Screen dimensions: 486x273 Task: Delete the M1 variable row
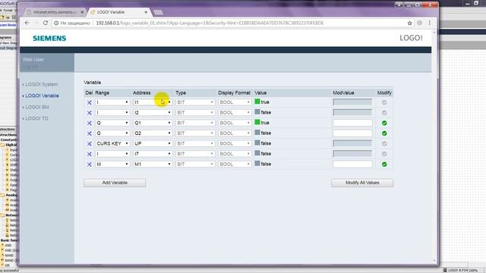coord(90,165)
